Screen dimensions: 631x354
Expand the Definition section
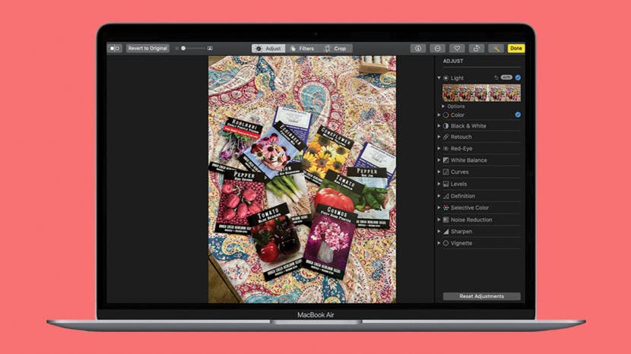439,196
